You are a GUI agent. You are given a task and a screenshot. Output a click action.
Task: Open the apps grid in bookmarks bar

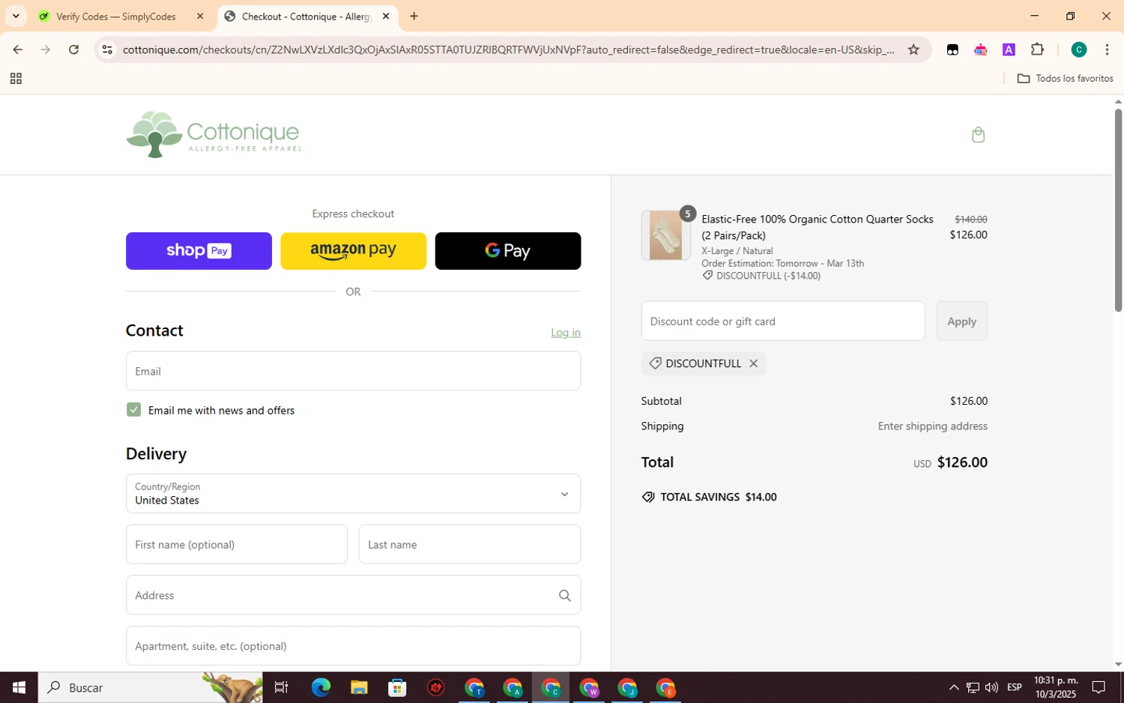16,79
